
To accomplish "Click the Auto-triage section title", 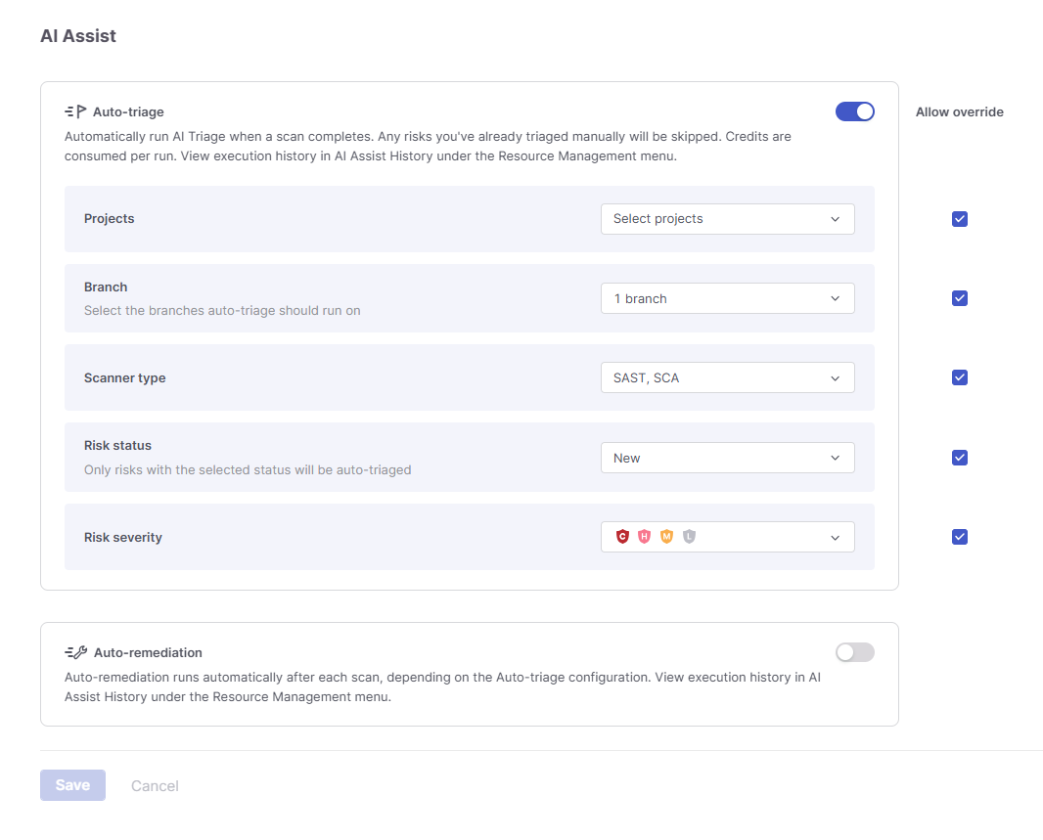I will 128,112.
